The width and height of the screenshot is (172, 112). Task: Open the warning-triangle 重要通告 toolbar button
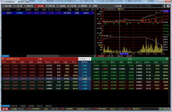(x=83, y=6)
